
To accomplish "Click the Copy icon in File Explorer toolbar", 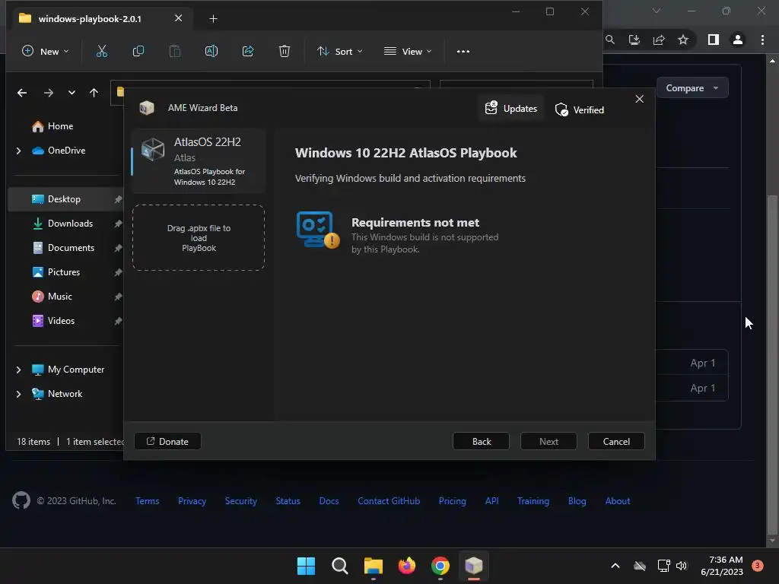I will 138,51.
